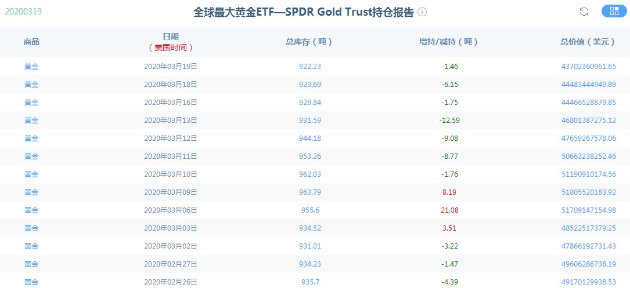This screenshot has height=288, width=630.
Task: Select total value 51805520183.92
Action: pos(589,192)
